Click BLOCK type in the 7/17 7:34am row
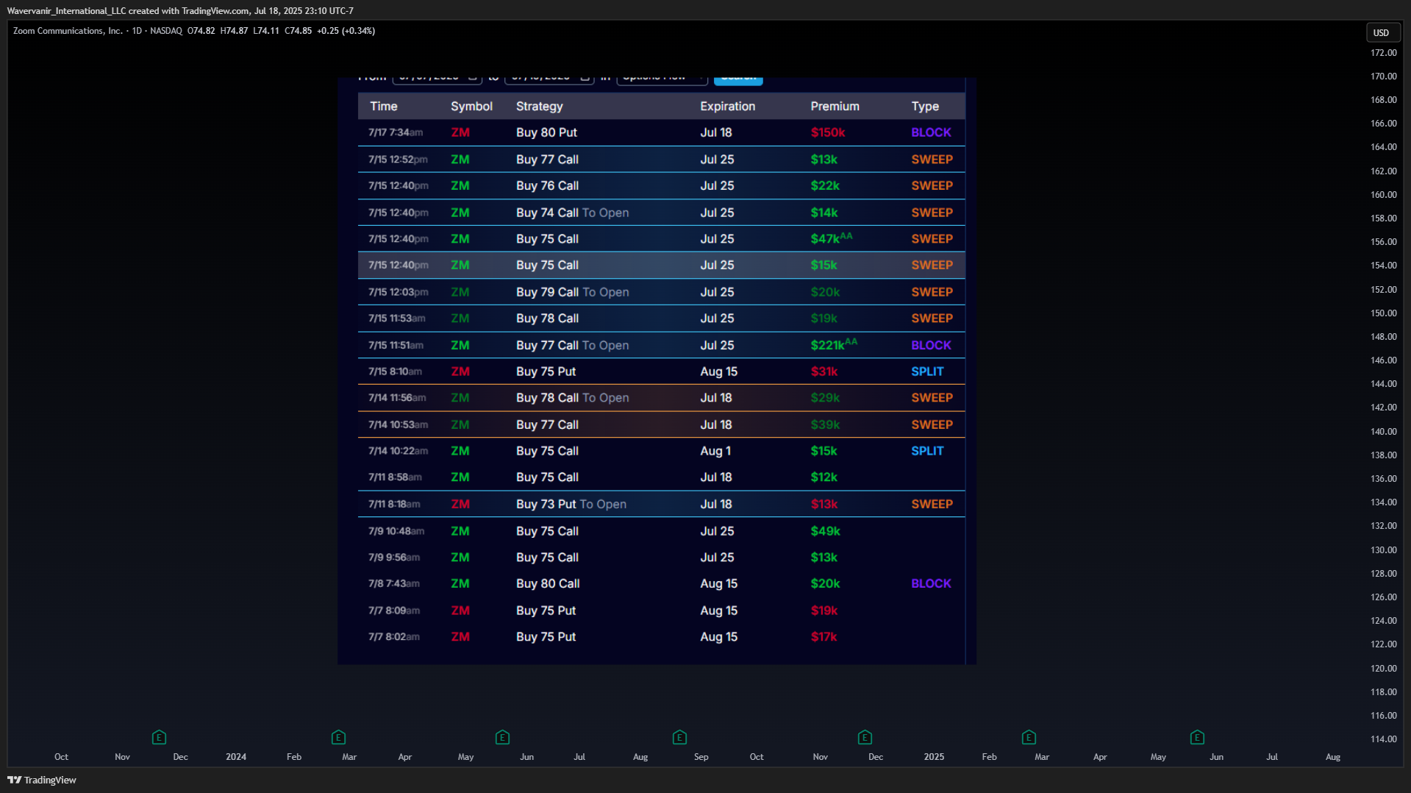The height and width of the screenshot is (793, 1411). (x=931, y=132)
